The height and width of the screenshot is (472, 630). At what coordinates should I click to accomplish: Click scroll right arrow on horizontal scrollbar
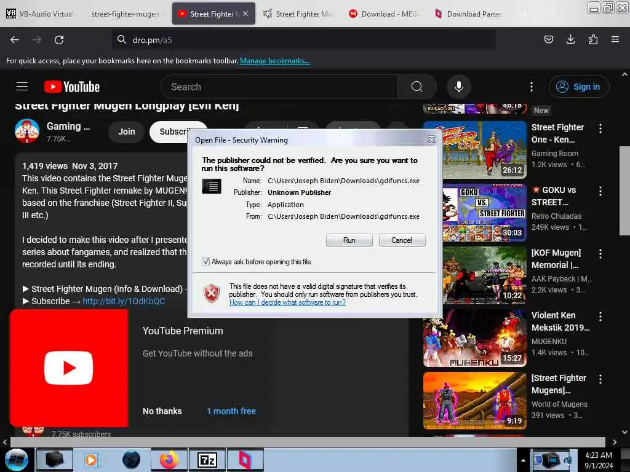pos(615,442)
